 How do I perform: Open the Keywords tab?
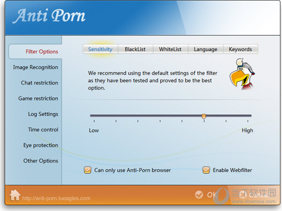click(241, 49)
